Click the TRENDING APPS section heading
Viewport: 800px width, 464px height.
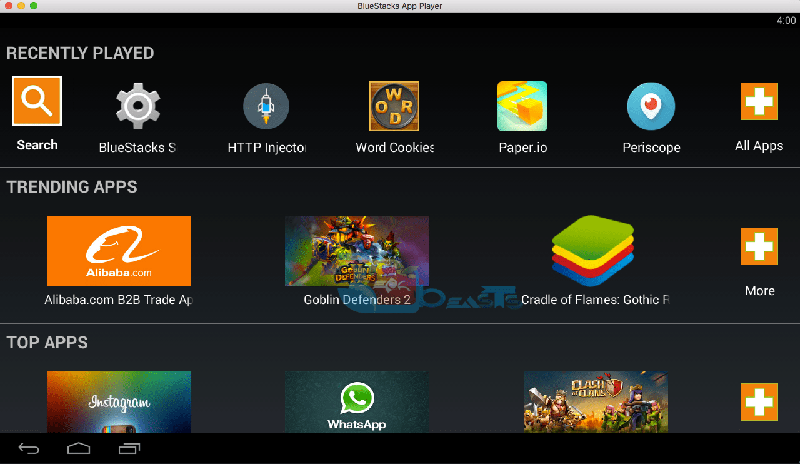point(72,187)
